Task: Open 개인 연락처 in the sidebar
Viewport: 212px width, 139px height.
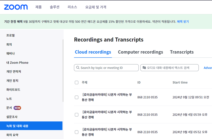Action: (x=14, y=71)
